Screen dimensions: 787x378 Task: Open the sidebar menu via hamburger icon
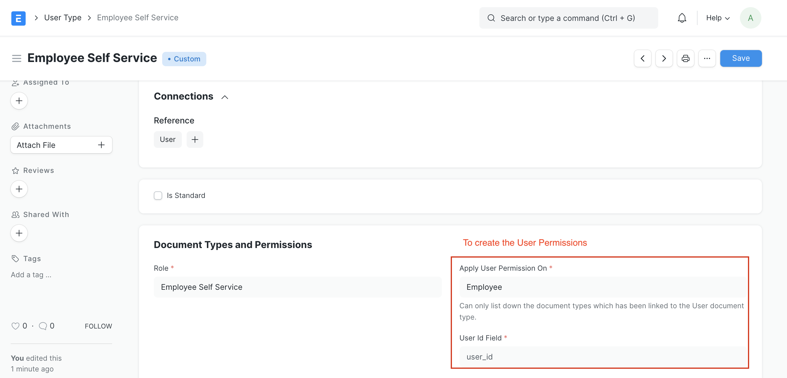tap(16, 58)
